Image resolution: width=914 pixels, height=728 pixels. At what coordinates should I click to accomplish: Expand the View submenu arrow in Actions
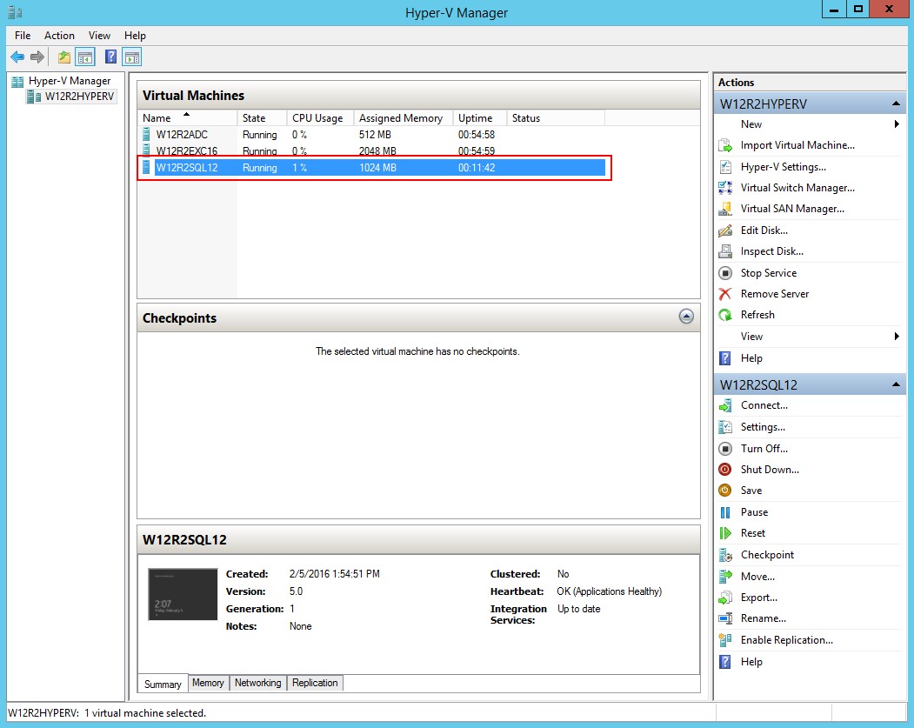point(897,337)
